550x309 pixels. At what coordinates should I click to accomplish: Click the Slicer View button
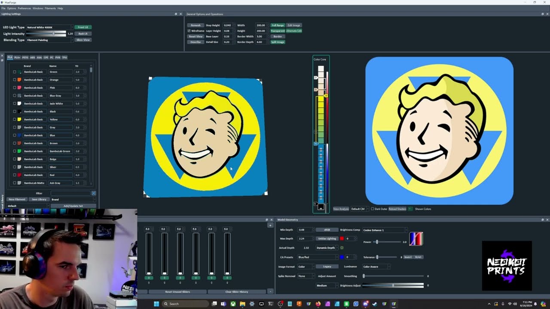point(83,40)
